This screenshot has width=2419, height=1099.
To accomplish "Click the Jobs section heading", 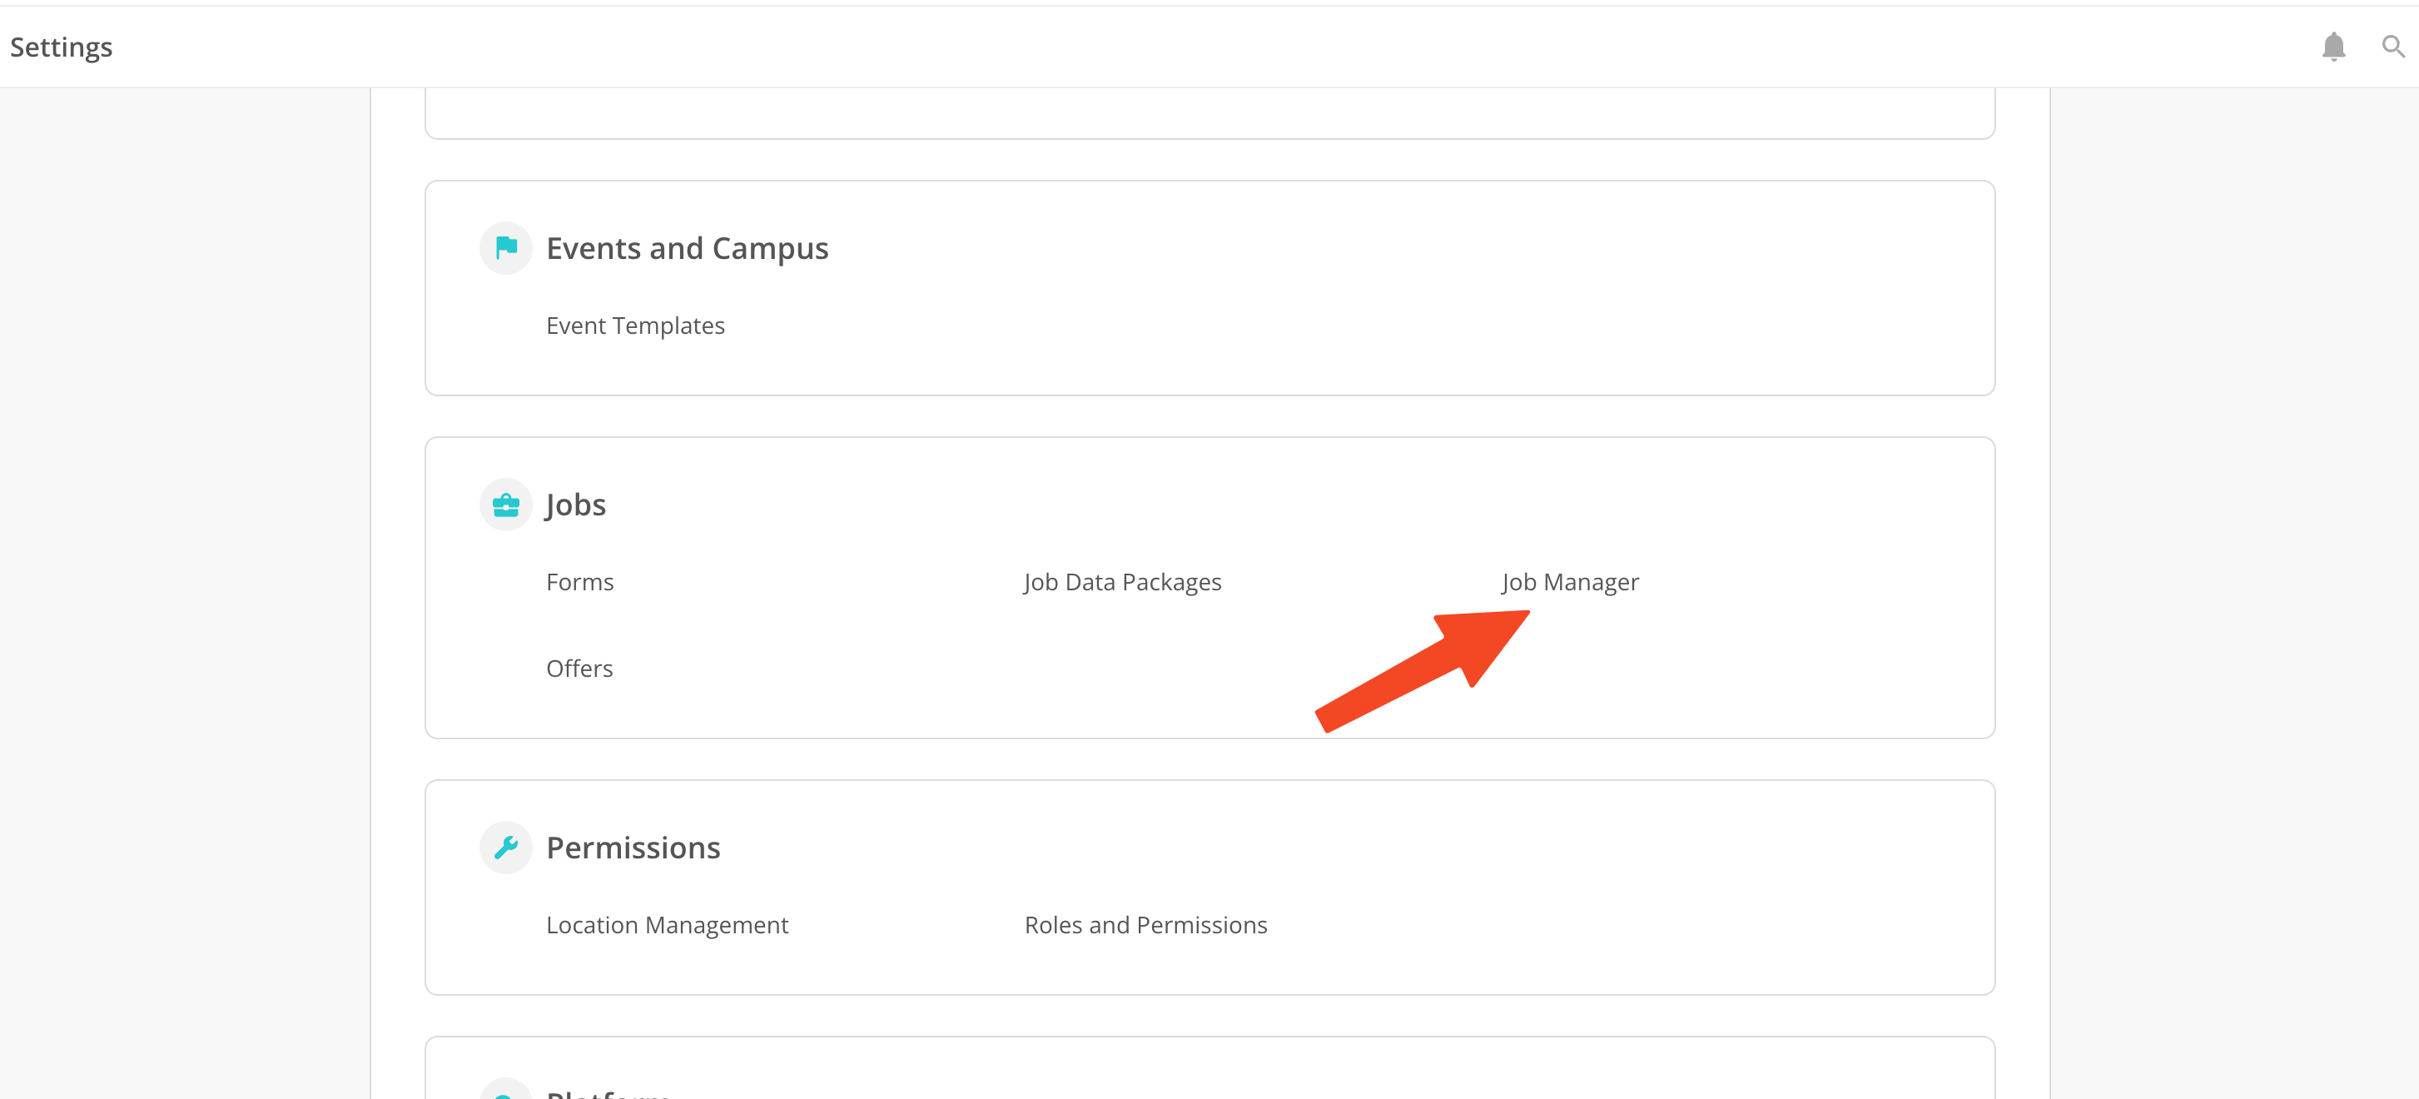I will tap(576, 505).
